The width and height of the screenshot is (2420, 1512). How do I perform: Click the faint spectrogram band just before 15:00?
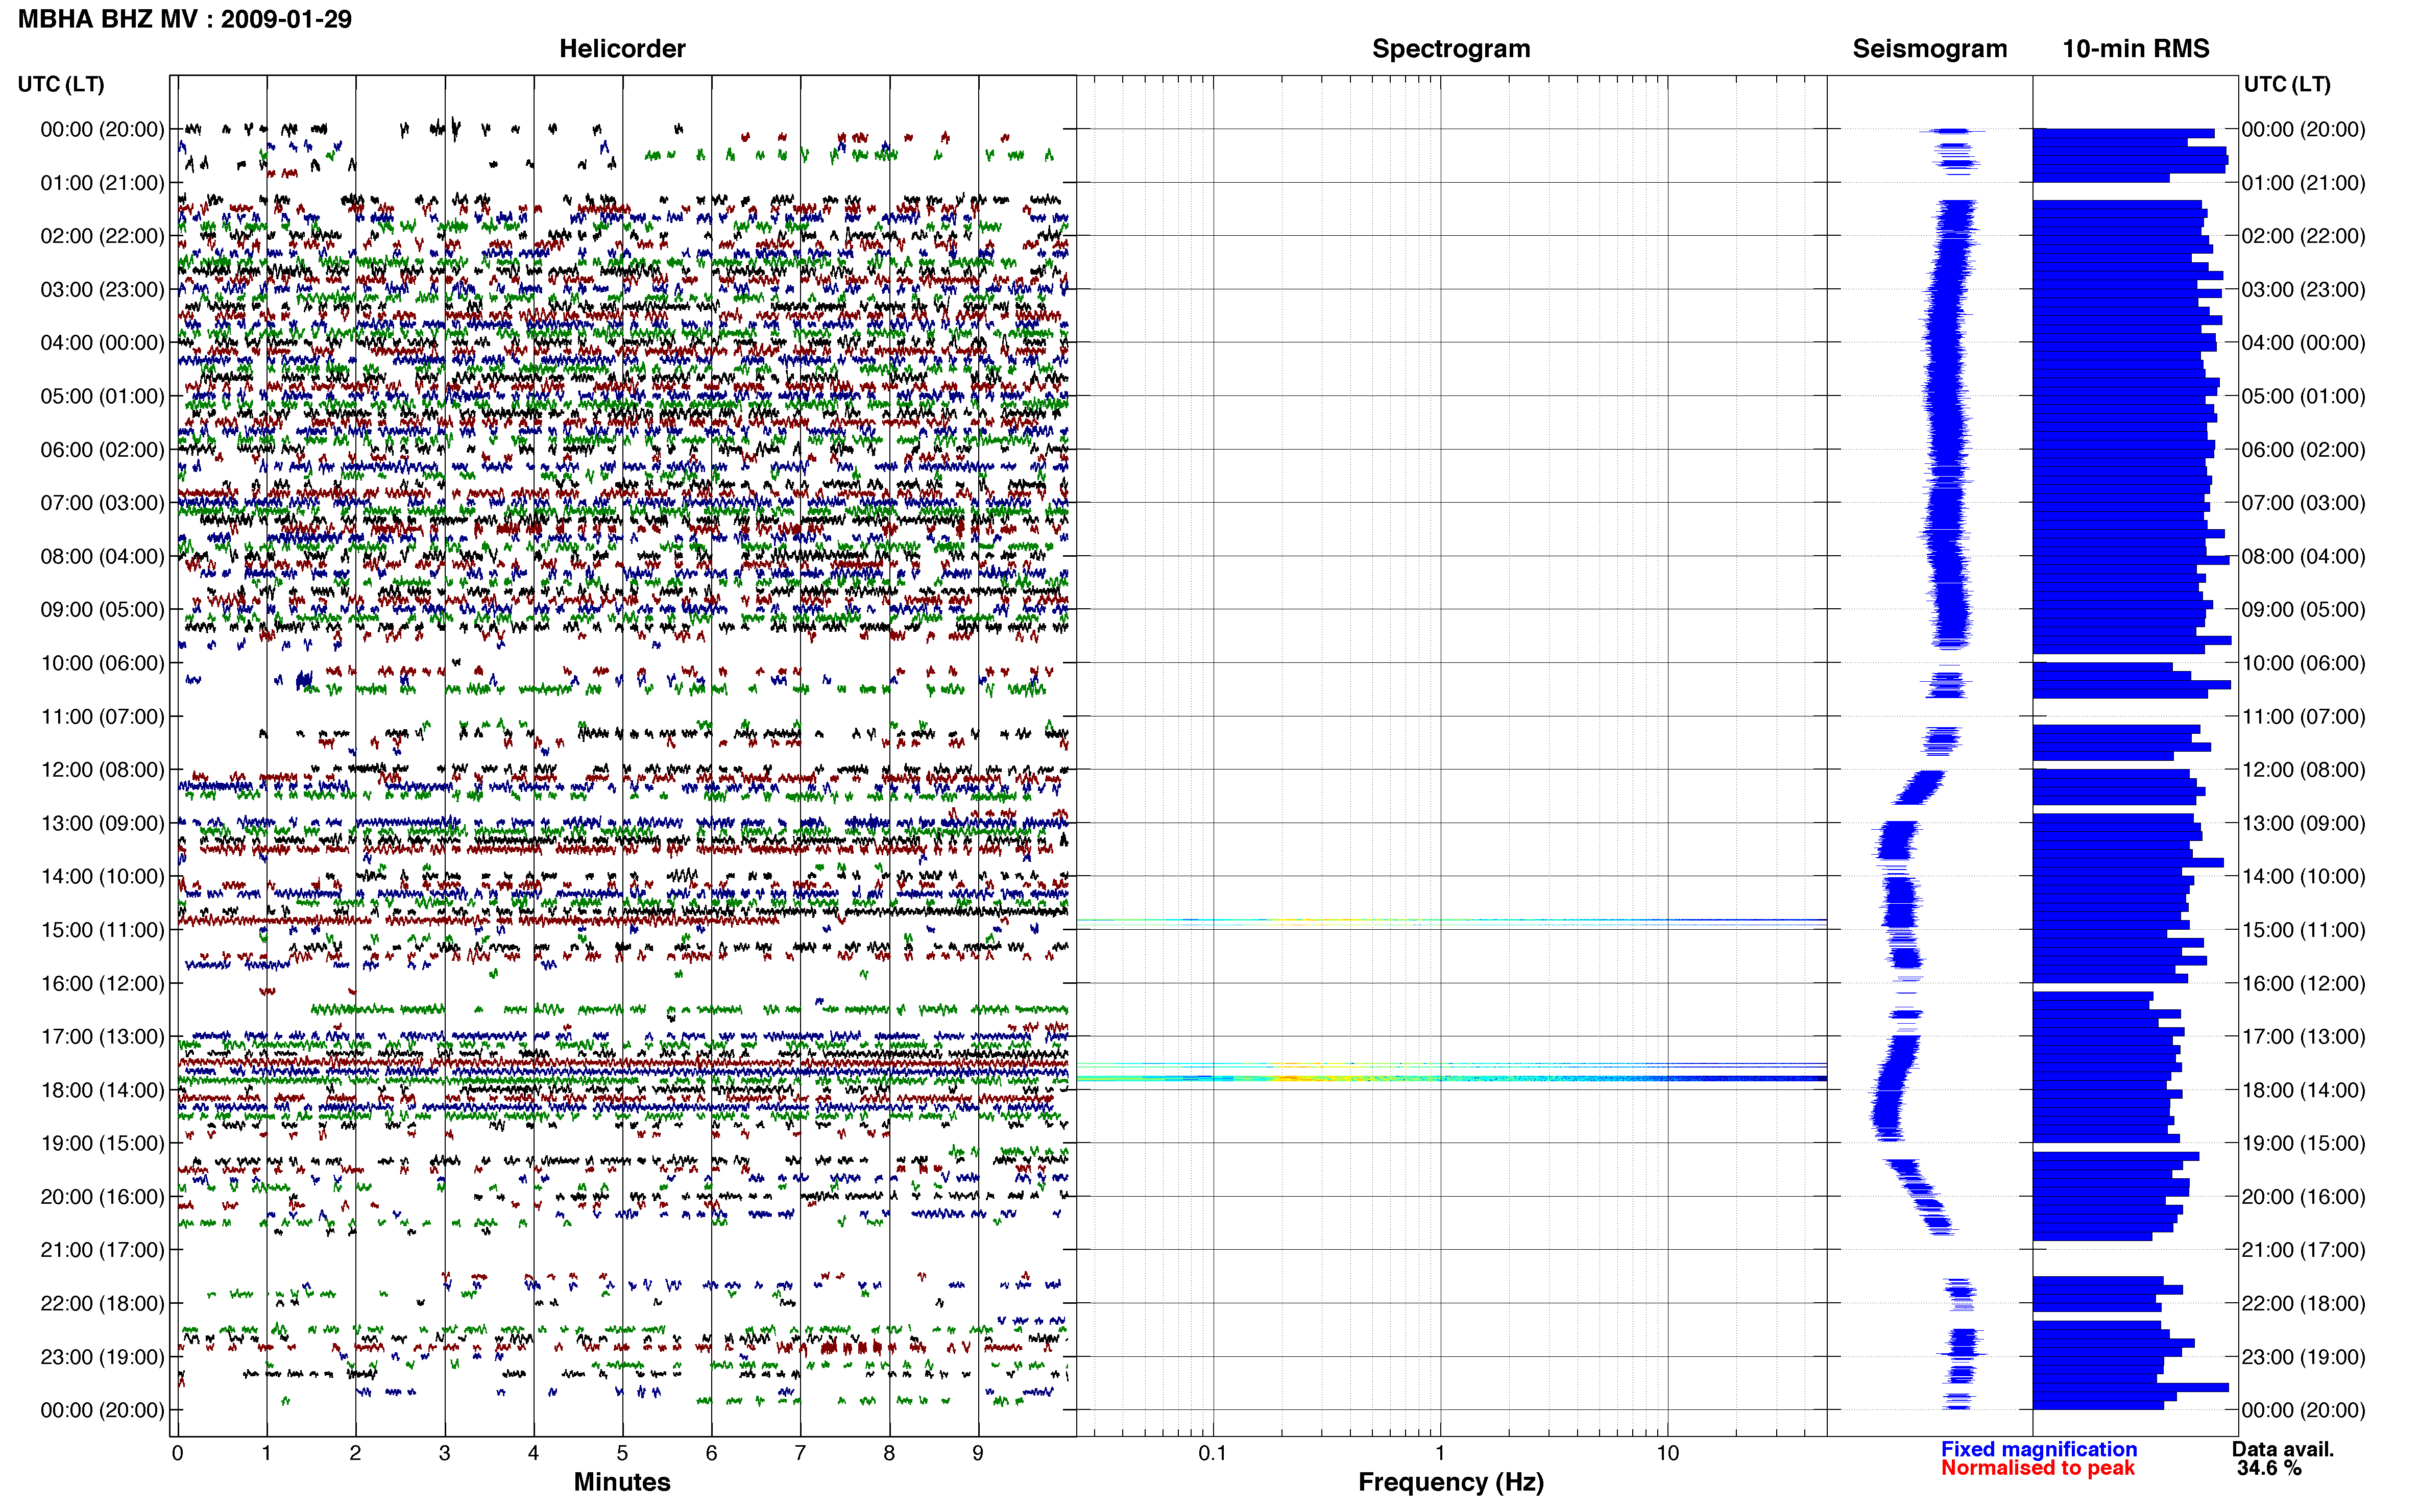[1450, 921]
